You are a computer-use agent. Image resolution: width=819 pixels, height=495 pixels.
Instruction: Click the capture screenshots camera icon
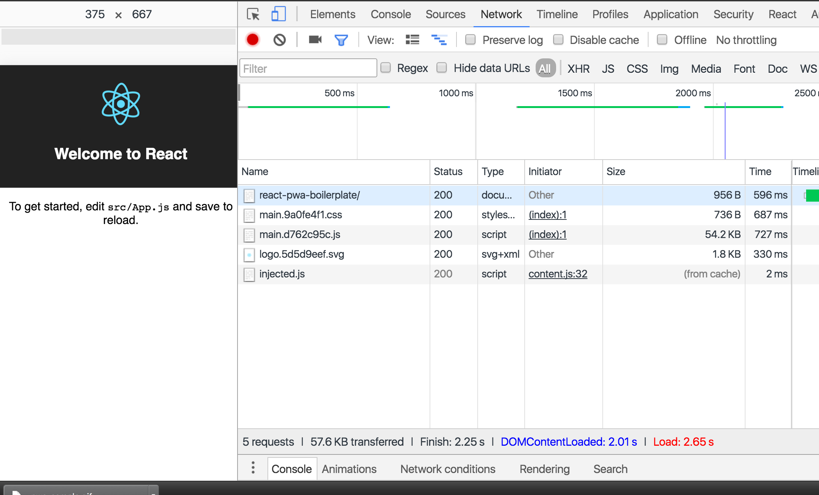click(315, 39)
